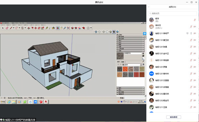Focus the 搜索成员 search field
The height and width of the screenshot is (122, 199).
tap(172, 14)
